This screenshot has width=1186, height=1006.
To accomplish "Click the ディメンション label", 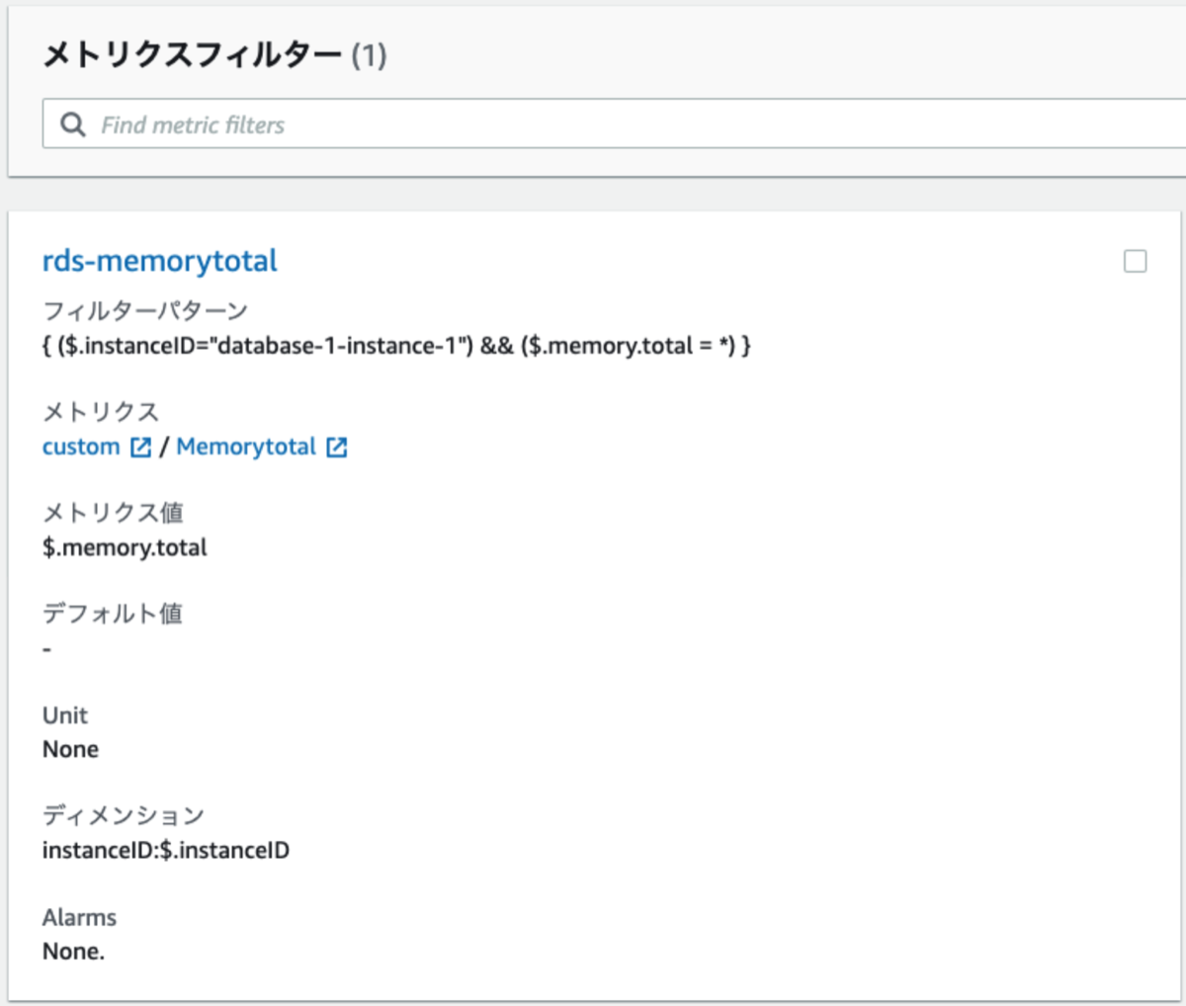I will pos(124,816).
